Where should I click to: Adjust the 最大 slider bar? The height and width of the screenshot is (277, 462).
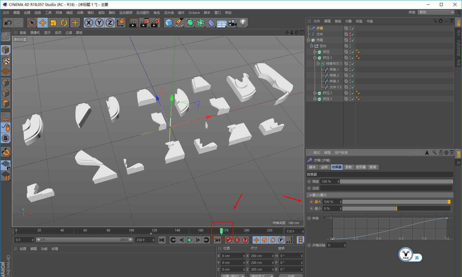pos(396,202)
